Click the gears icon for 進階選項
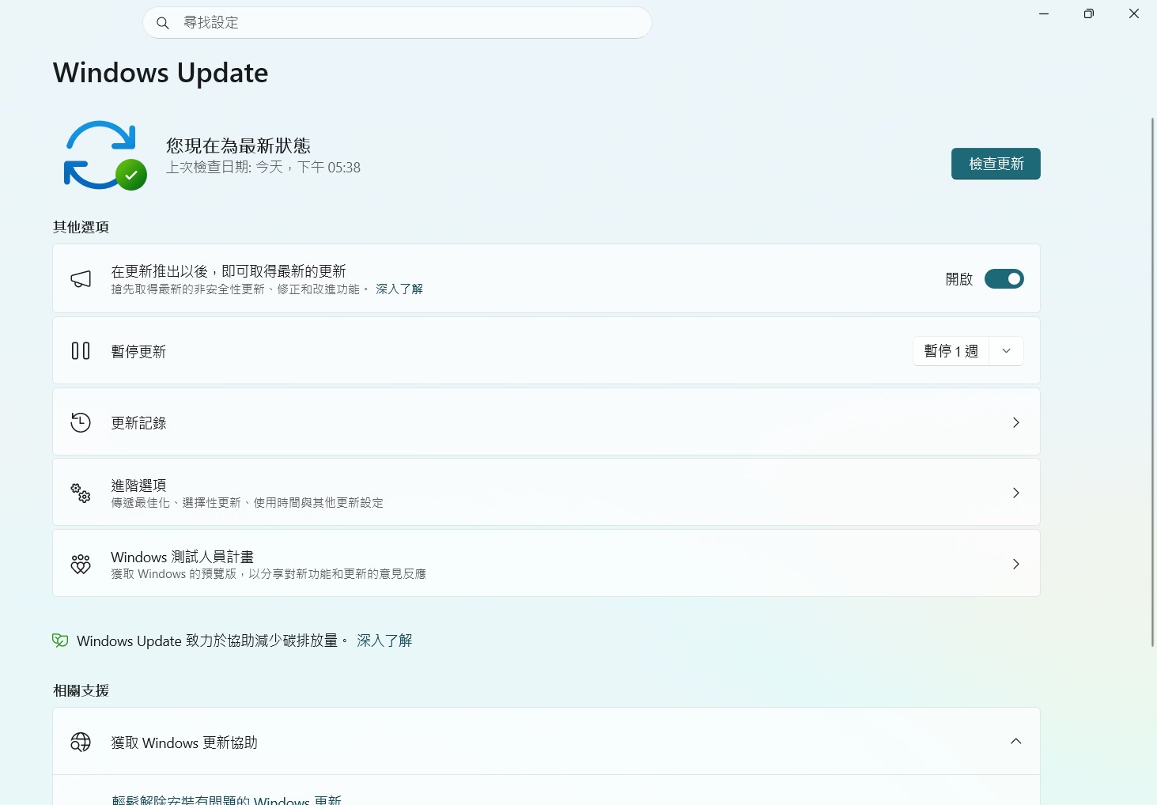Viewport: 1157px width, 805px height. (x=81, y=493)
